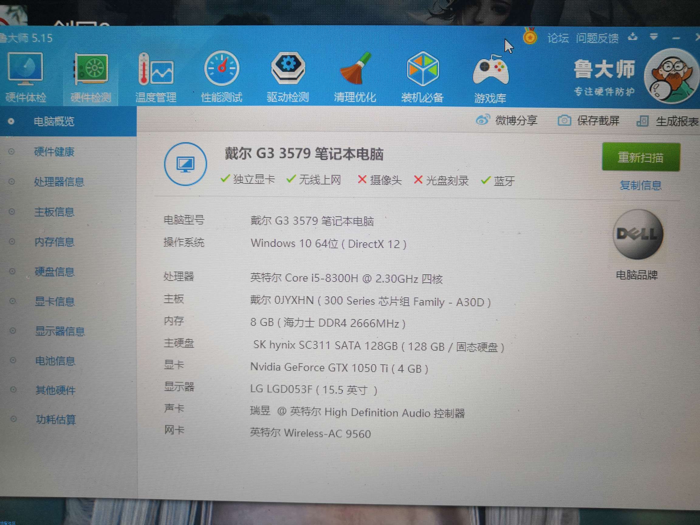
Task: Click 蓝牙 feature indicator
Action: tap(498, 181)
